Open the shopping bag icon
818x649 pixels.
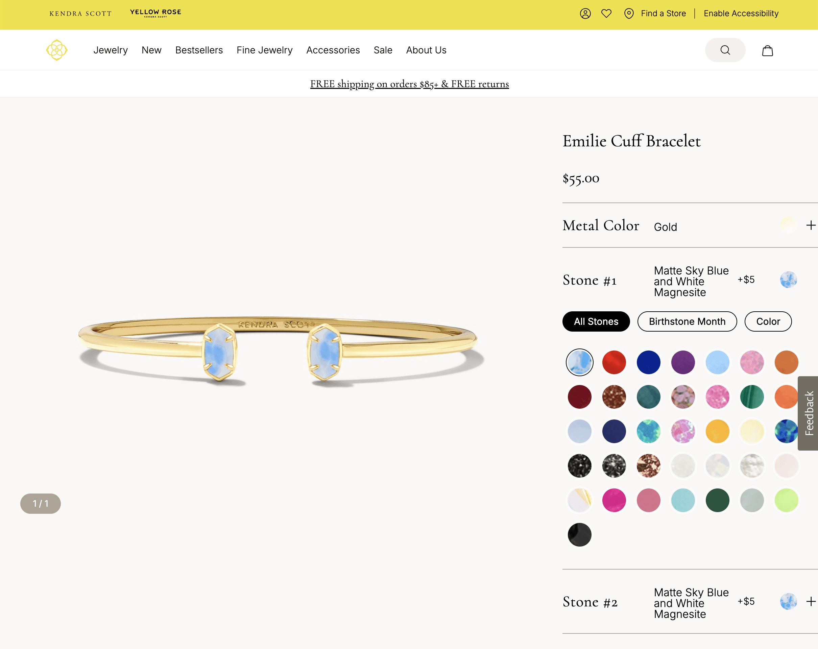[x=768, y=50]
